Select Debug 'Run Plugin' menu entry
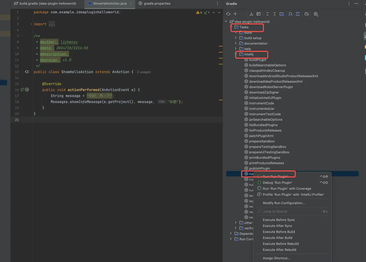This screenshot has height=262, width=366. coord(292,183)
